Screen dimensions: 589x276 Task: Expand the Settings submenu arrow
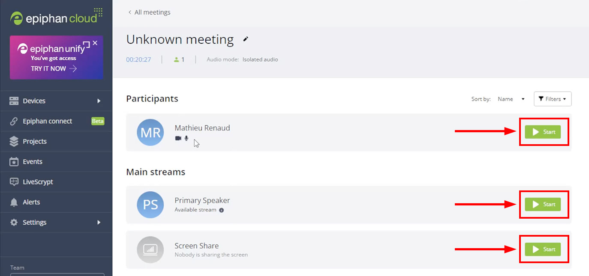pyautogui.click(x=99, y=223)
